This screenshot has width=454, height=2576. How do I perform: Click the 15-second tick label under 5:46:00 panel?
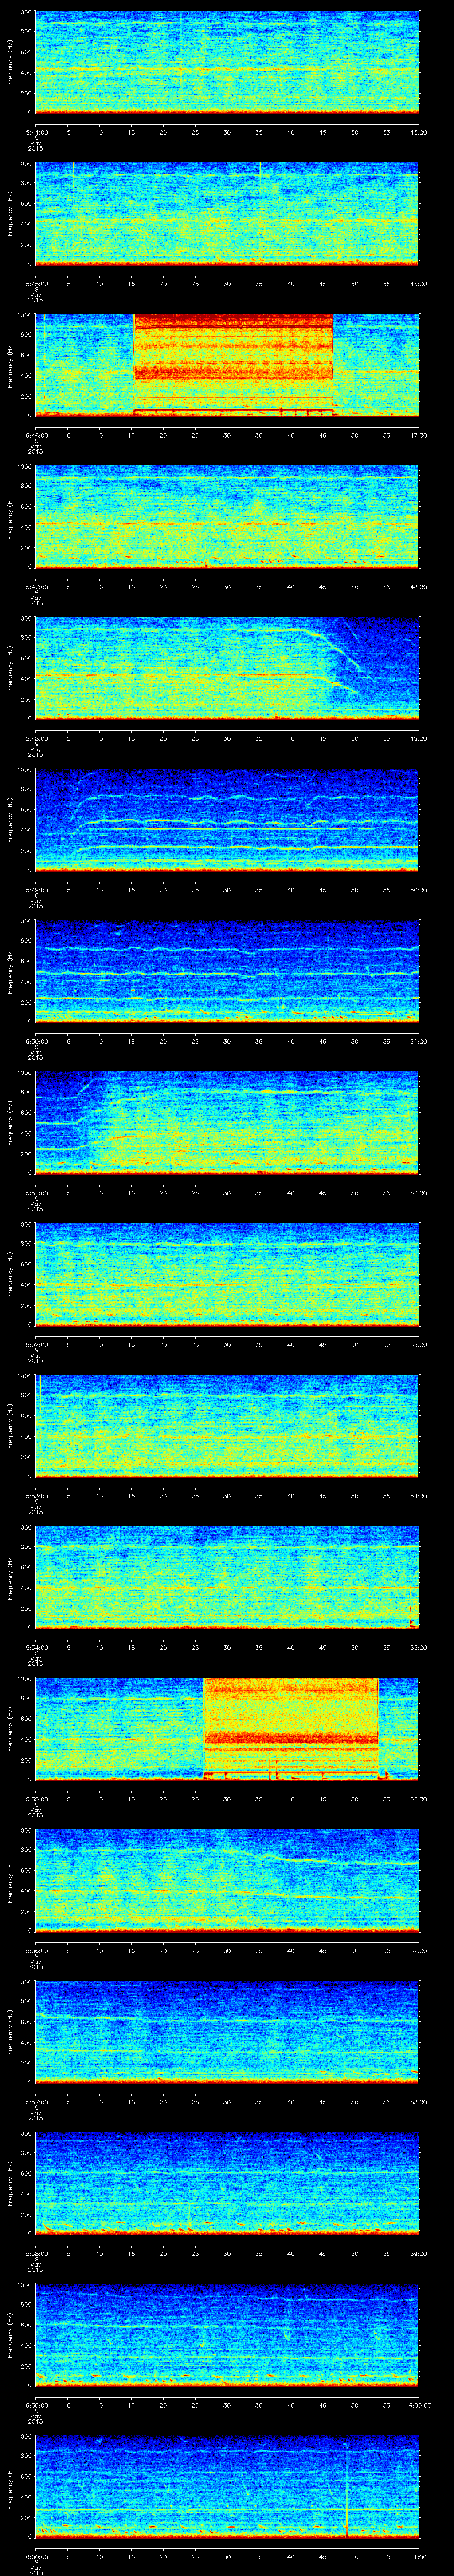coord(131,435)
